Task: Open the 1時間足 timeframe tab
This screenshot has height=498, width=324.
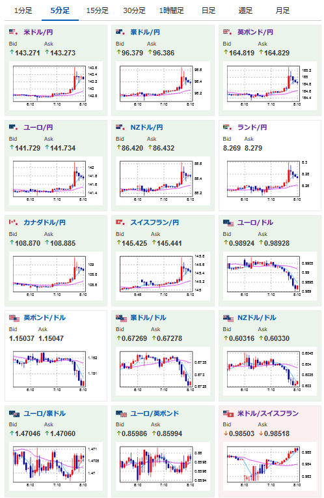Action: 172,10
